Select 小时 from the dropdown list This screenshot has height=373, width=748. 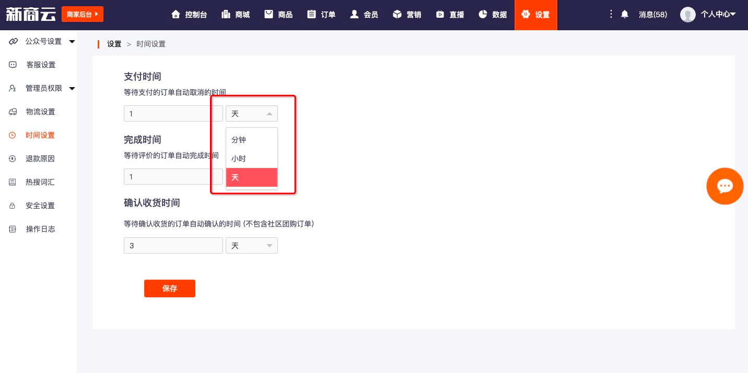click(x=251, y=159)
